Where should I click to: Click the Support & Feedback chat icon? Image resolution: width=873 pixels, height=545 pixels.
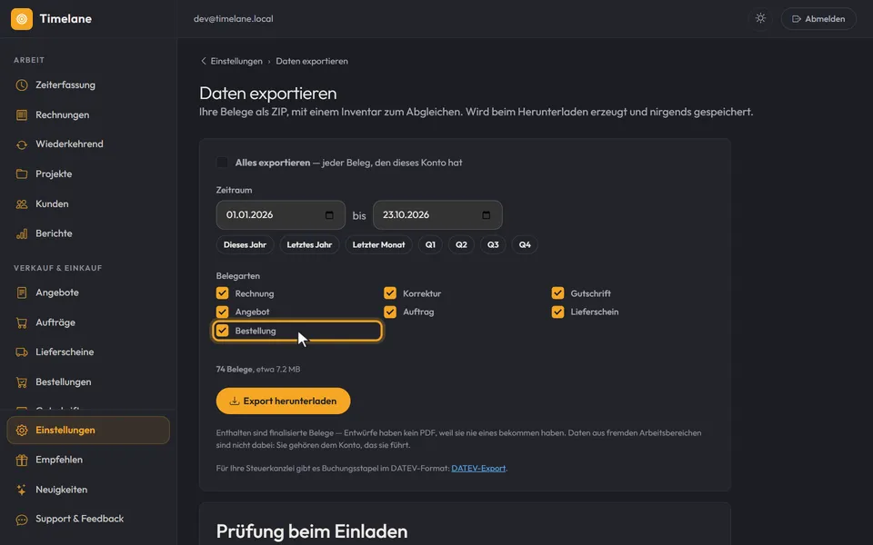pos(22,520)
